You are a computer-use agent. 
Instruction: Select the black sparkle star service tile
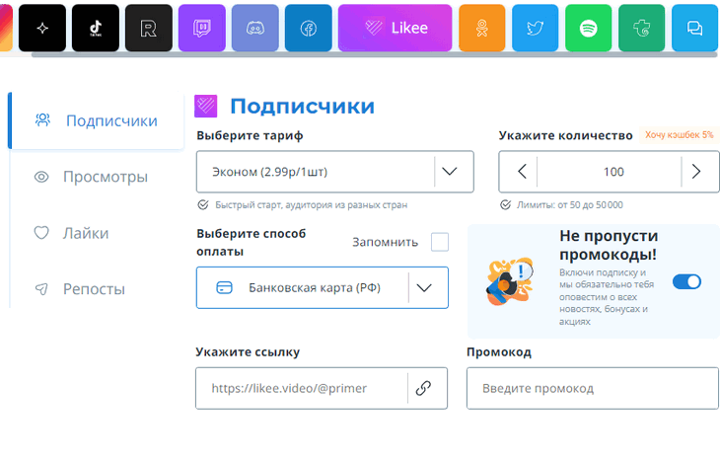[x=42, y=28]
